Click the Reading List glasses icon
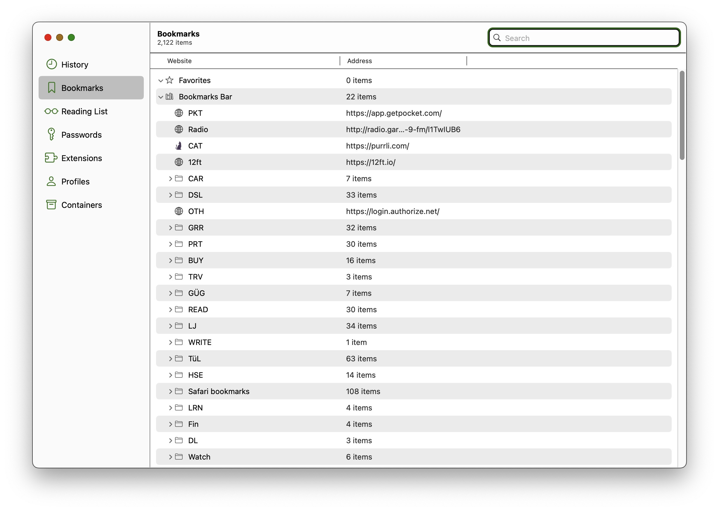Screen dimensions: 719x511 (51, 111)
